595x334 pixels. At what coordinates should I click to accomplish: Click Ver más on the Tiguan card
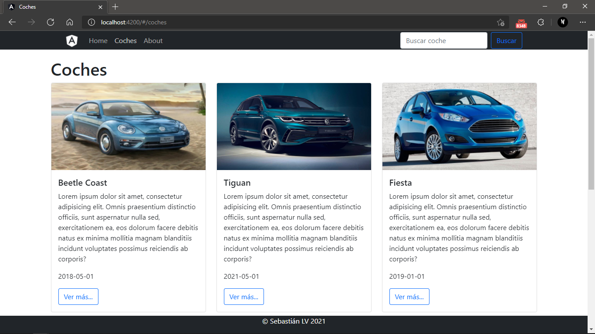click(244, 297)
